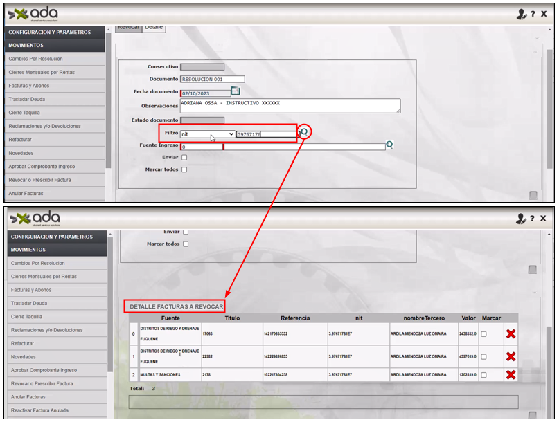Click red X for Multas y Sanciones row
This screenshot has width=559, height=422.
[x=511, y=375]
